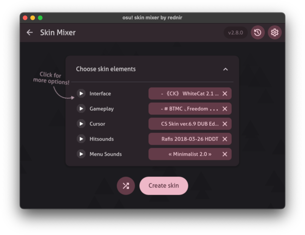Expand Gameplay options arrow
The height and width of the screenshot is (235, 305).
click(81, 109)
